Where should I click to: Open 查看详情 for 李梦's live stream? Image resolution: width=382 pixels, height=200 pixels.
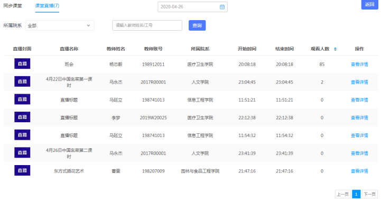tap(359, 118)
